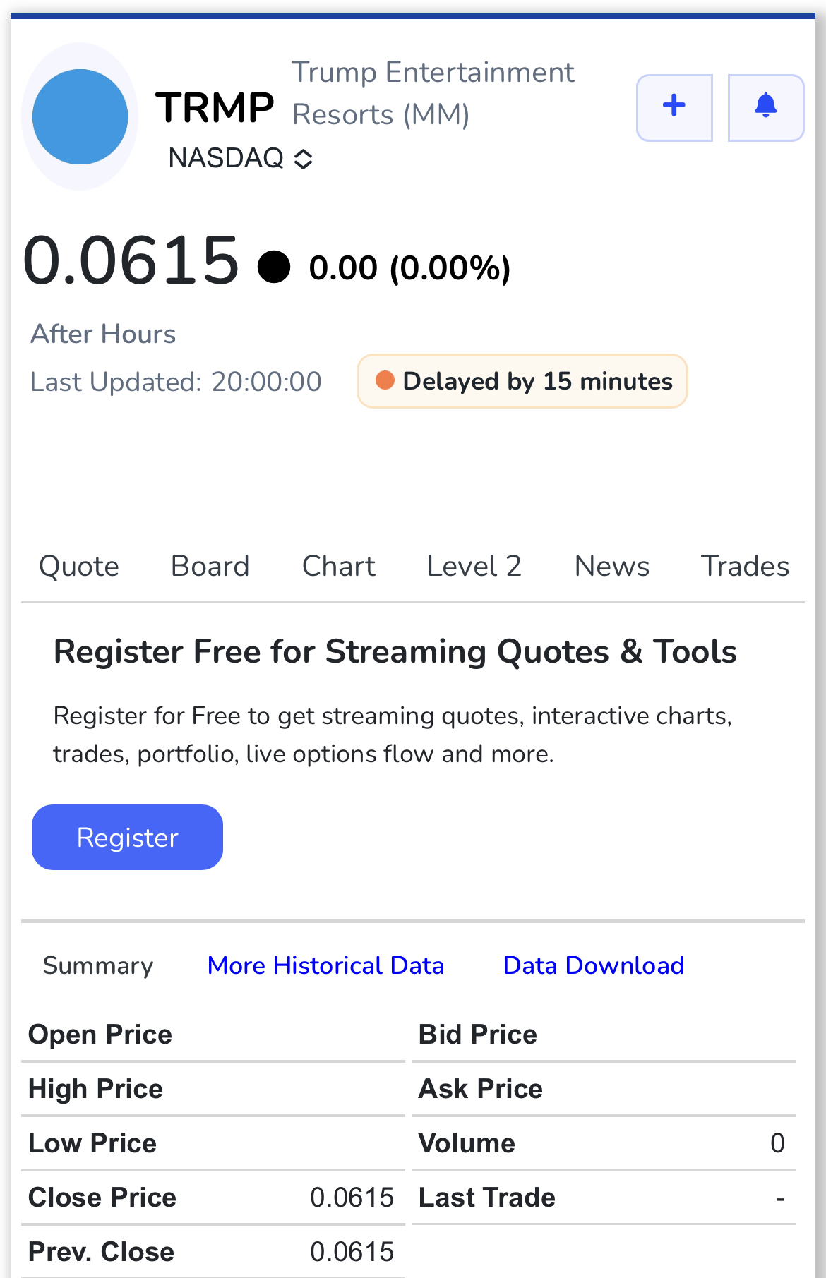Click the TRMP ticker symbol
Image resolution: width=826 pixels, height=1278 pixels.
215,108
